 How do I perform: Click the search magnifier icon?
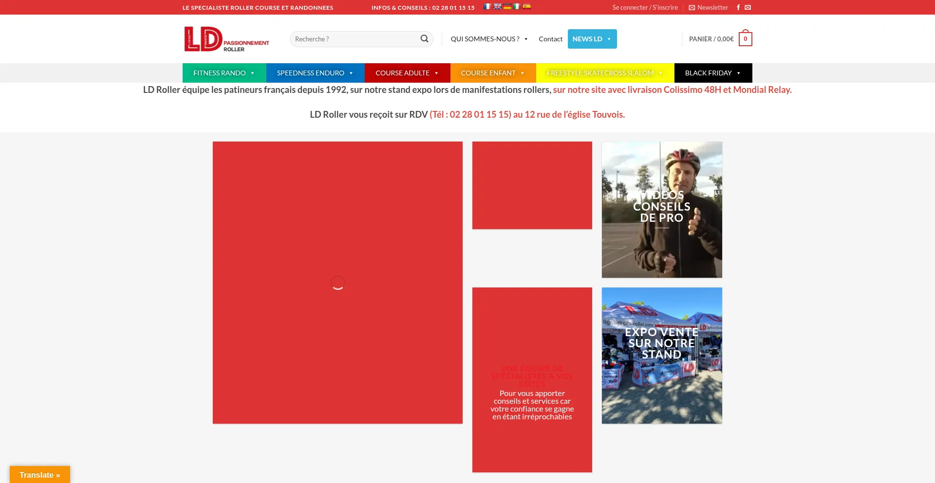(424, 39)
